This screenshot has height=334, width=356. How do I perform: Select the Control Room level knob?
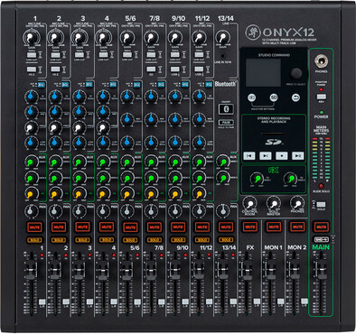coord(249,203)
